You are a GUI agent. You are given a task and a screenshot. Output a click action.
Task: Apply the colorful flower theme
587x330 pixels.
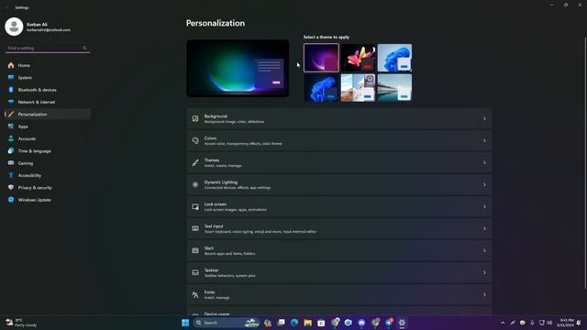click(x=358, y=58)
